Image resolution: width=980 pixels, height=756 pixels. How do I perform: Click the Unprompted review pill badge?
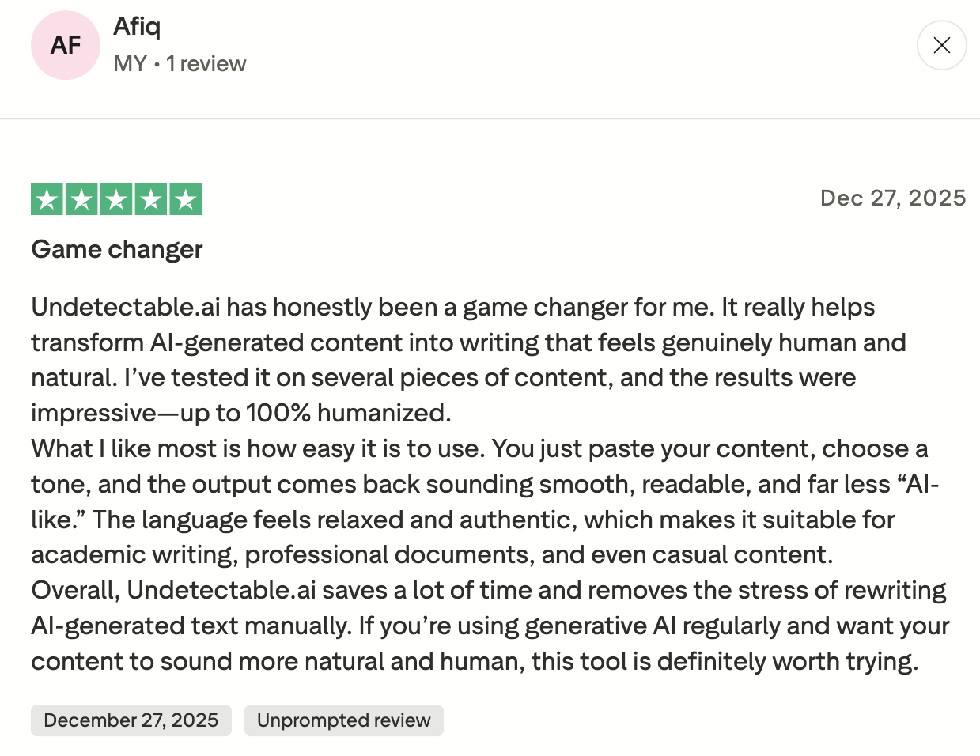tap(343, 720)
